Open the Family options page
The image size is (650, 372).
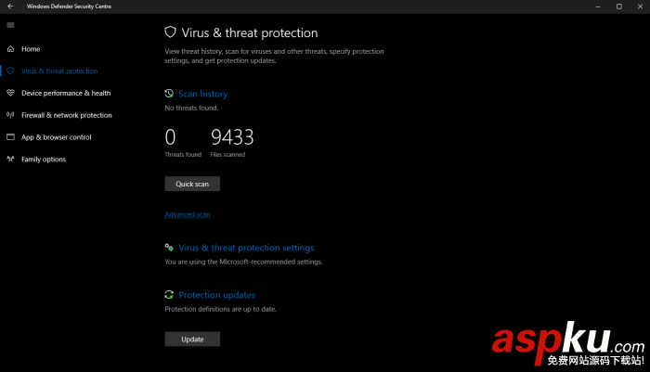coord(44,160)
